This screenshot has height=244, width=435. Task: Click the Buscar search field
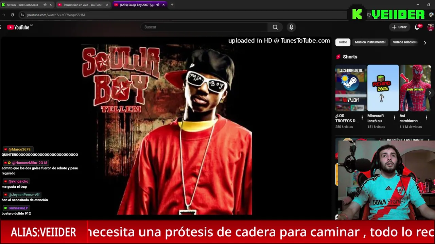coord(204,27)
